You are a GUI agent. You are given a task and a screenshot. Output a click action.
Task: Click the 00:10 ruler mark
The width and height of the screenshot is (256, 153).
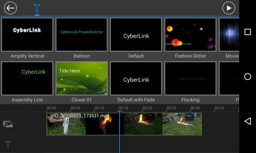point(99,108)
